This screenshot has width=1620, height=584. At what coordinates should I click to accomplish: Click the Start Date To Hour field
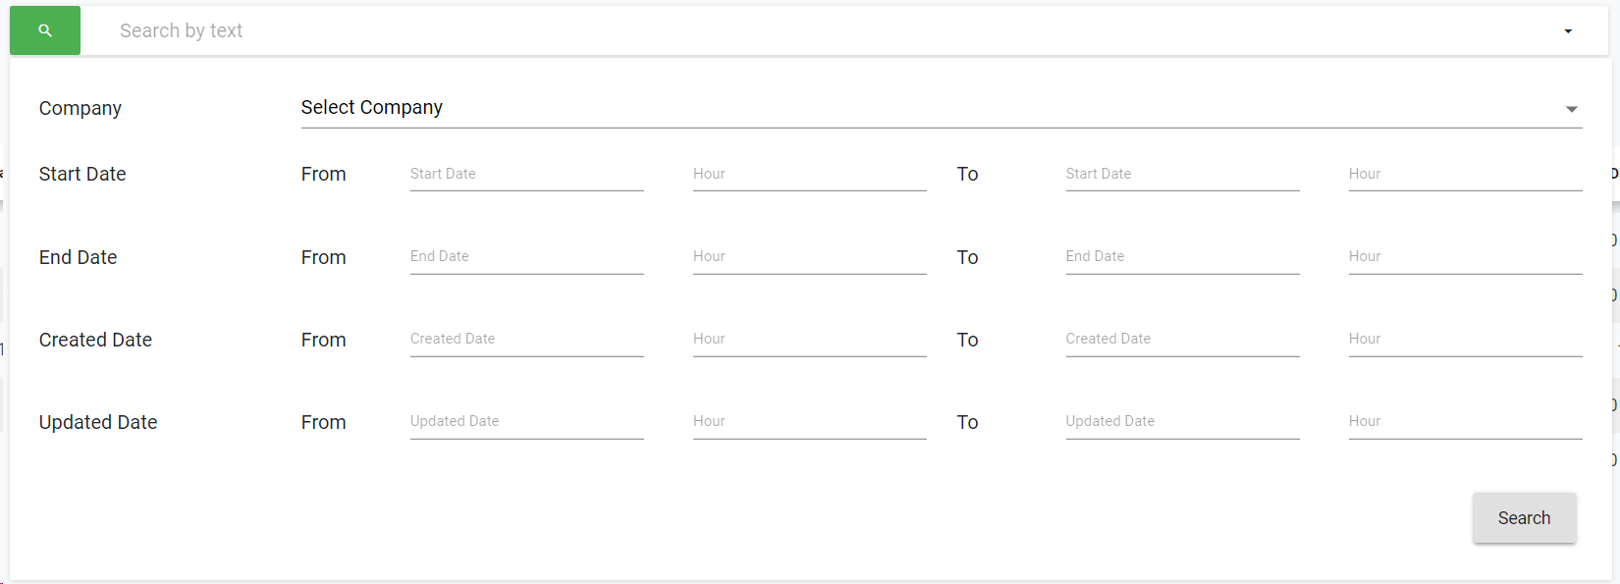pyautogui.click(x=1465, y=175)
